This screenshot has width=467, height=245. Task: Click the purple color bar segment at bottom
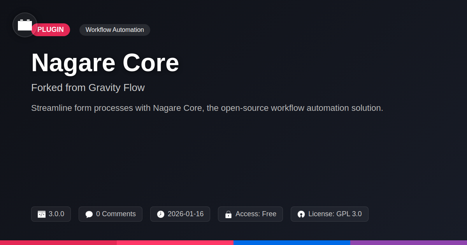coord(409,243)
